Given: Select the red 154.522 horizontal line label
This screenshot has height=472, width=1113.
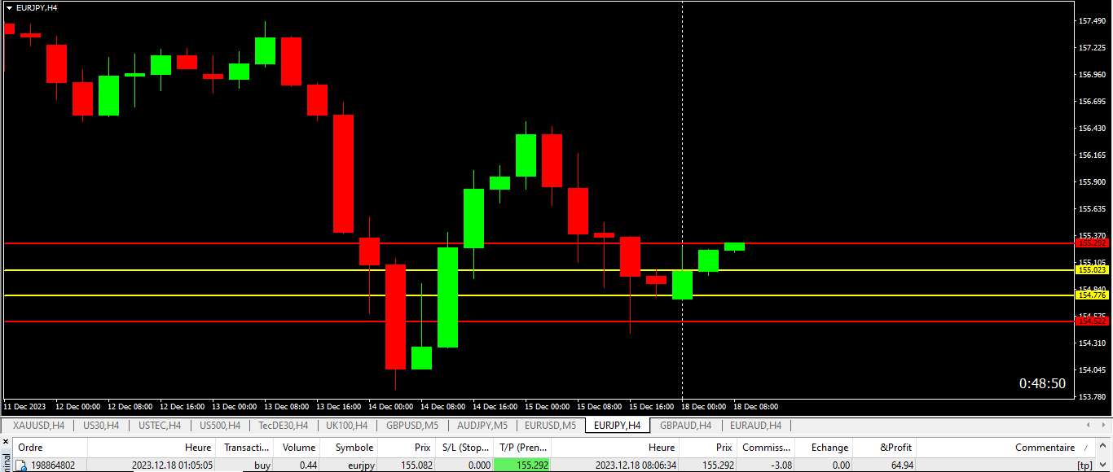Looking at the screenshot, I should pos(1093,321).
